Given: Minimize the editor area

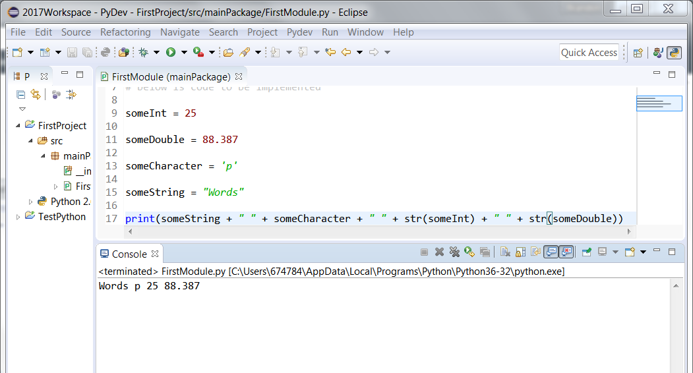Looking at the screenshot, I should (656, 74).
